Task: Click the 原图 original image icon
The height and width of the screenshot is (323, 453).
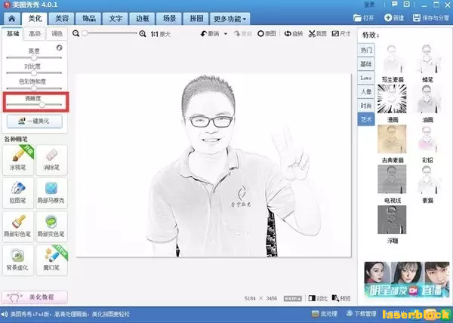Action: [x=260, y=34]
